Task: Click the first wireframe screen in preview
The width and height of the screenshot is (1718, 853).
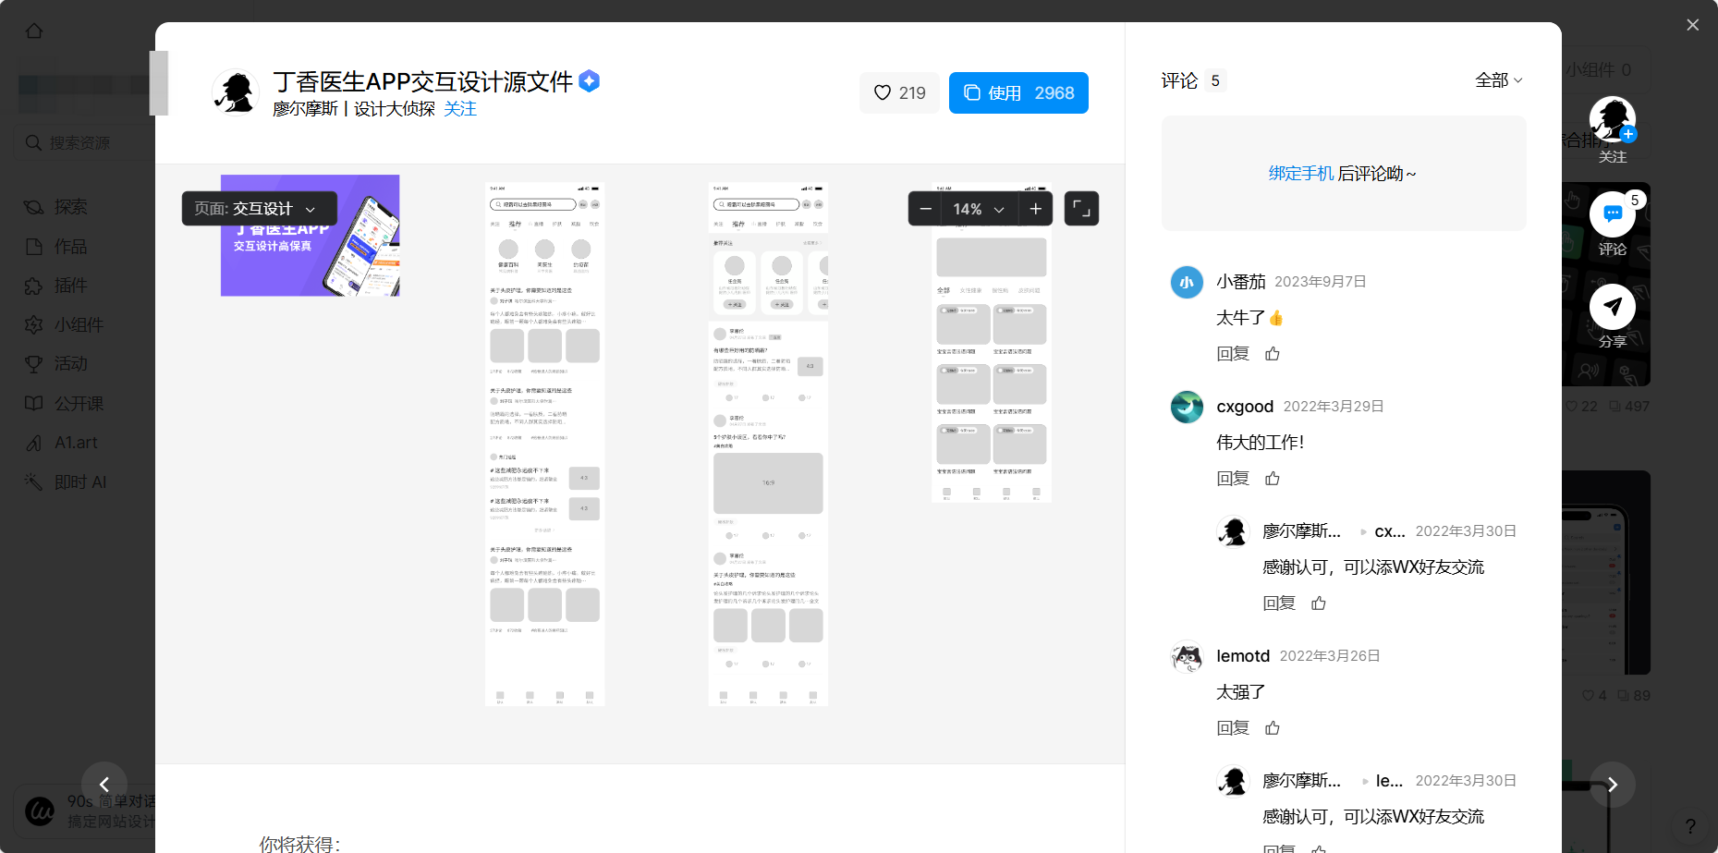Action: point(545,445)
